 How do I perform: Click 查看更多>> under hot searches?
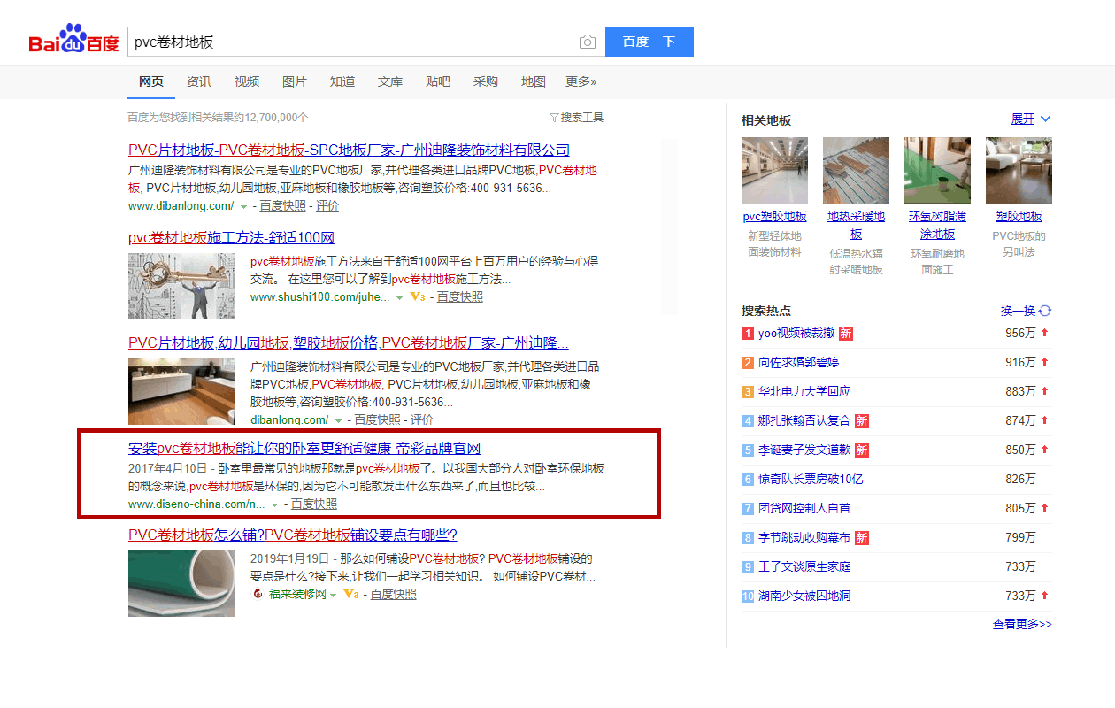click(1022, 625)
